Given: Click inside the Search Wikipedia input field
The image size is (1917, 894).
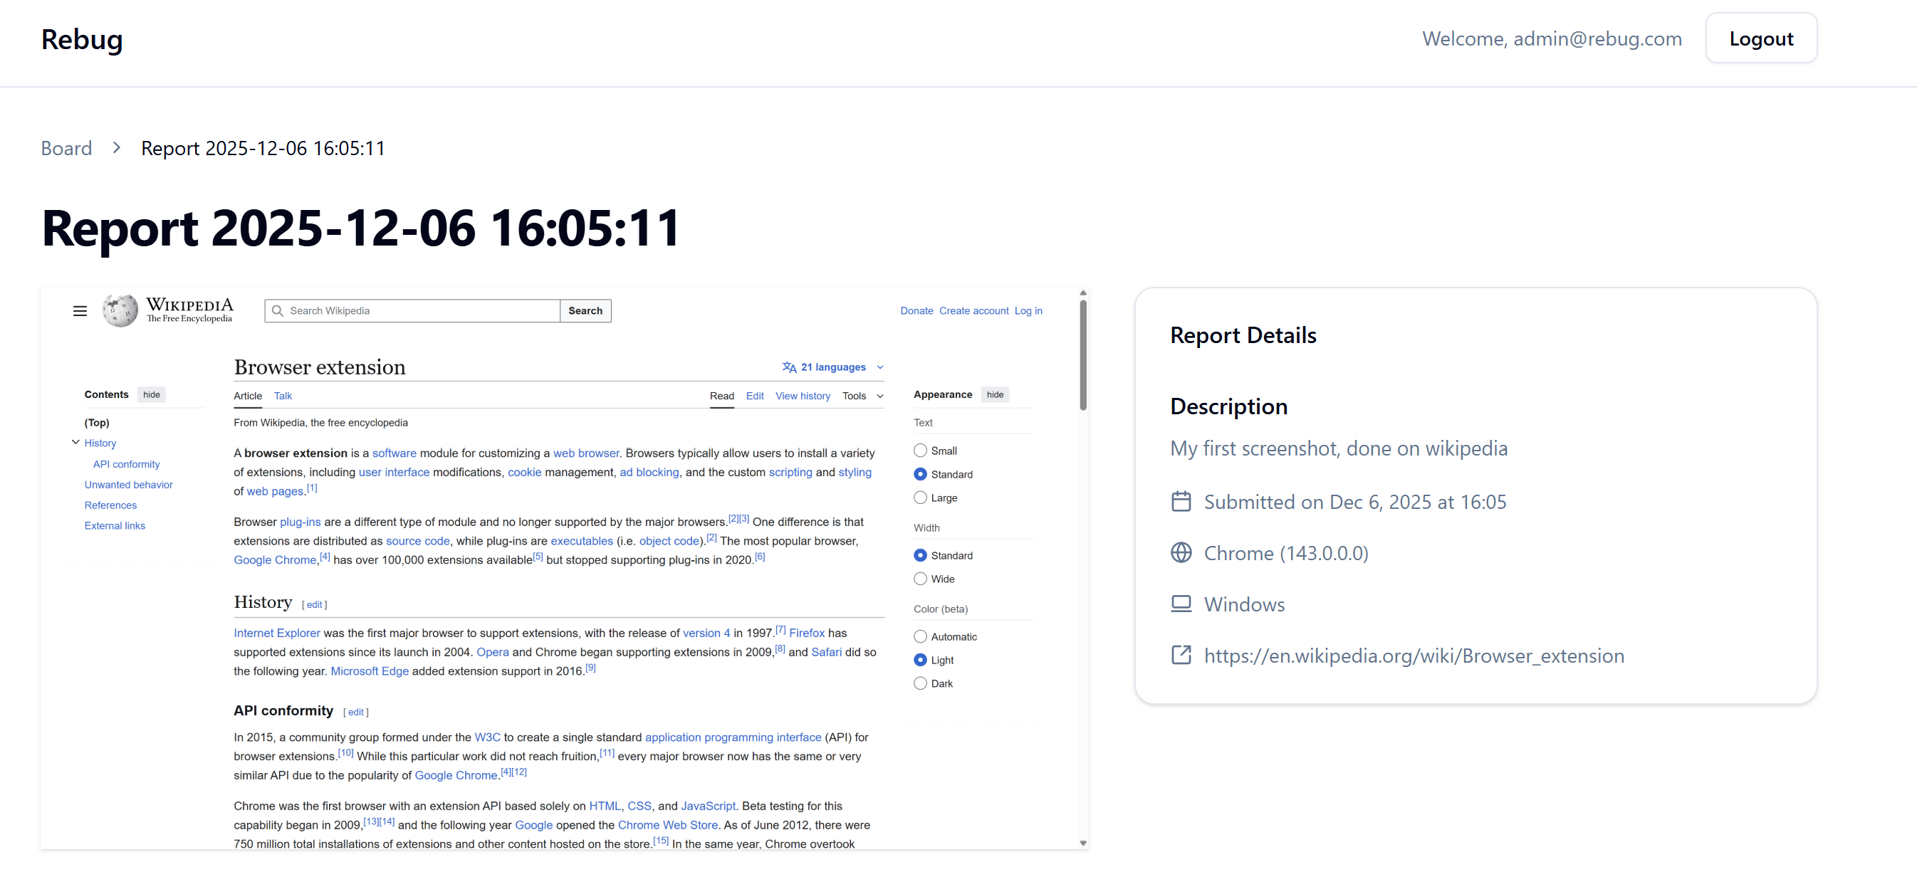Looking at the screenshot, I should pyautogui.click(x=409, y=310).
